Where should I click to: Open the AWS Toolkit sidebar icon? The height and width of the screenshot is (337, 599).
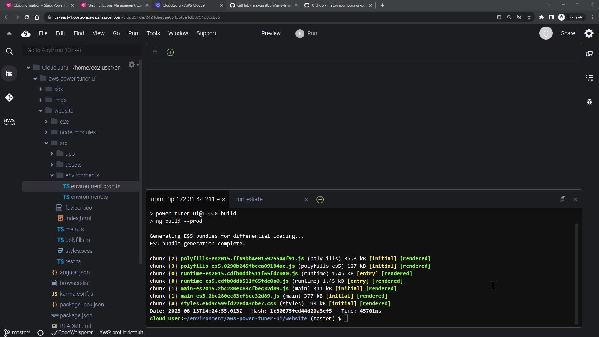pyautogui.click(x=9, y=121)
